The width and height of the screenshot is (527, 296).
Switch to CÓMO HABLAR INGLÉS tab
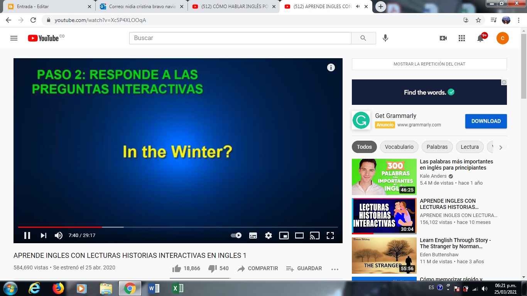234,7
